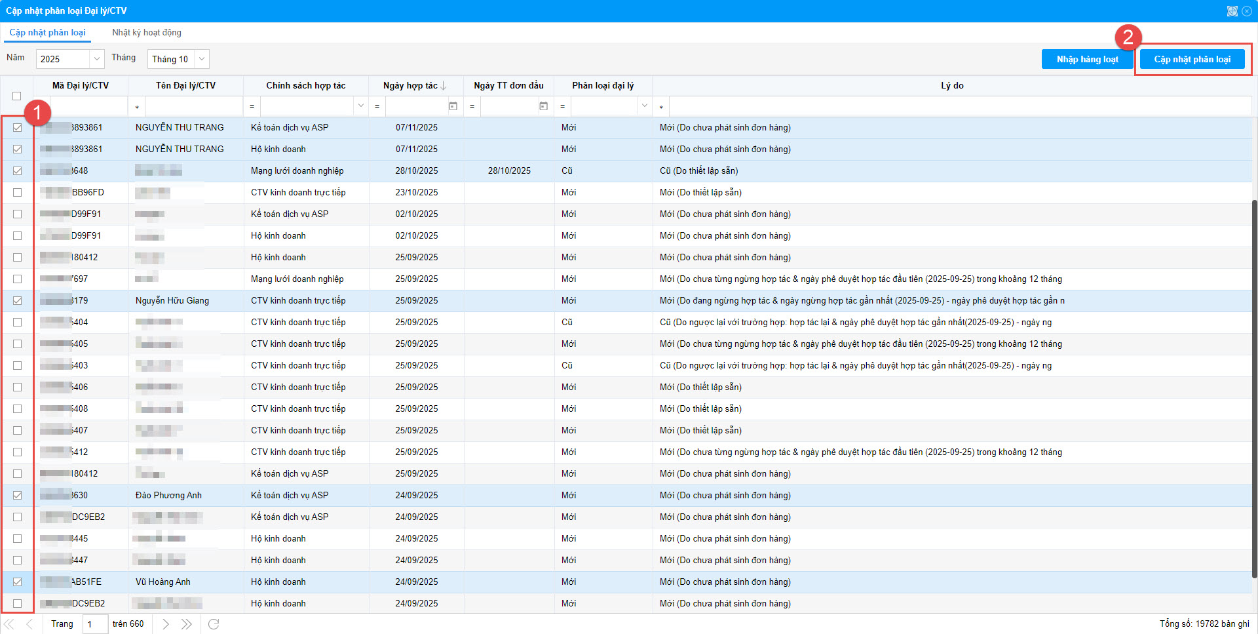Click the page number input field
1258x634 pixels.
96,624
